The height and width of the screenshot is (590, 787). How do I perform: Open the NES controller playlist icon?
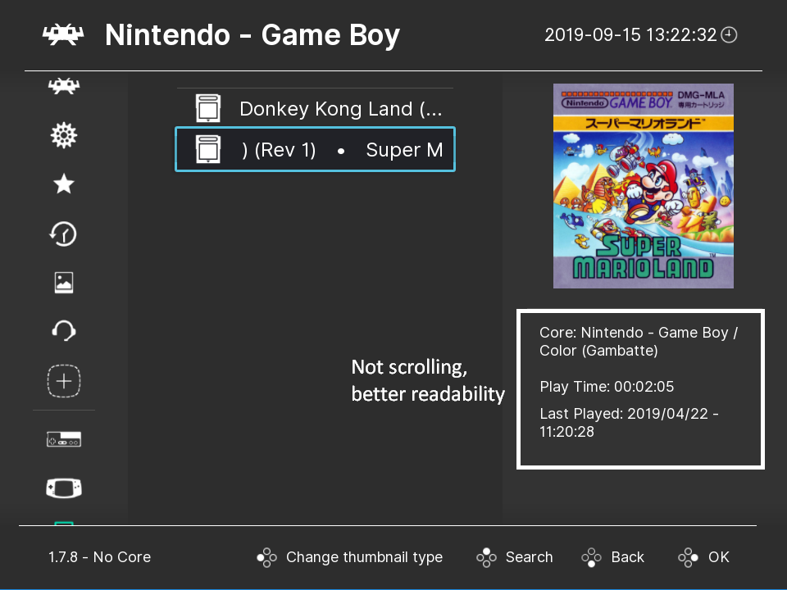(x=64, y=438)
